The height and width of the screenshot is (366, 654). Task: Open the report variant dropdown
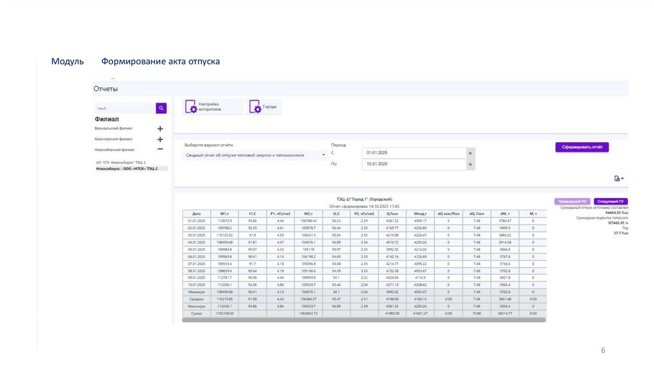[255, 156]
